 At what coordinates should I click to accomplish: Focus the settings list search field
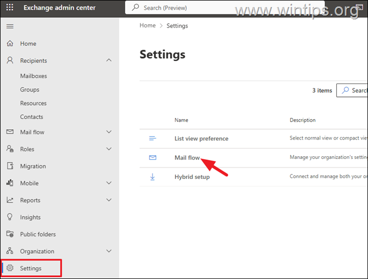tap(352, 90)
